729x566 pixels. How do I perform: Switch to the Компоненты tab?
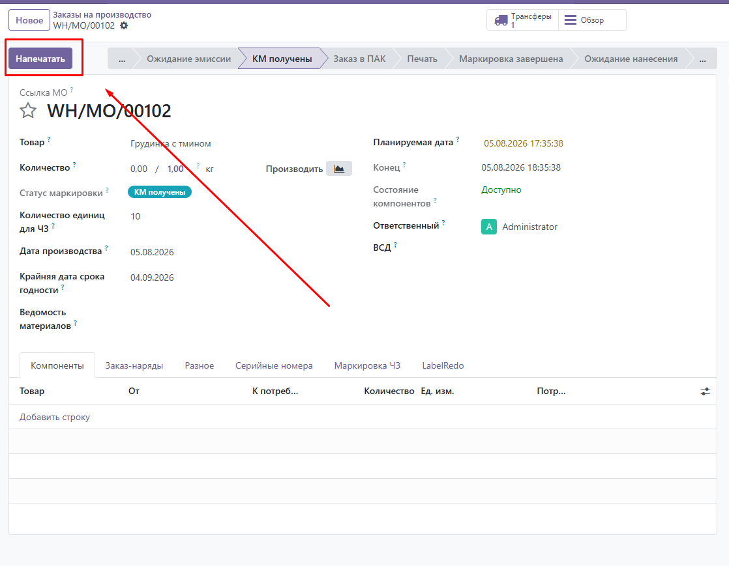pos(57,365)
